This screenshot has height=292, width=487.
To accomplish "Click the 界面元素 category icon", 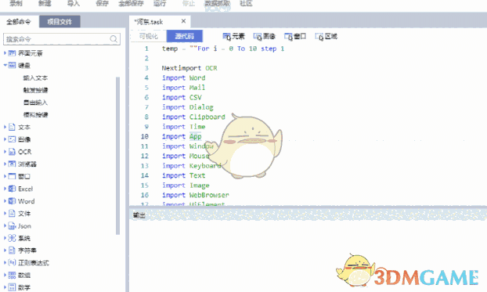I will tap(12, 53).
